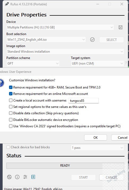
Task: Click OK in Windows User Experience dialog
Action: tap(96, 138)
